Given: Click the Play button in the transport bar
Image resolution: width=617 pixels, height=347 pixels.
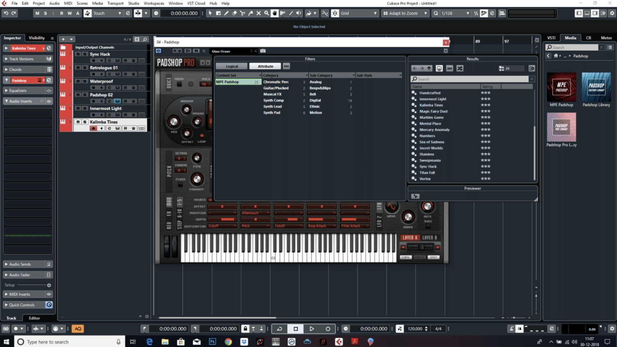Looking at the screenshot, I should tap(311, 329).
